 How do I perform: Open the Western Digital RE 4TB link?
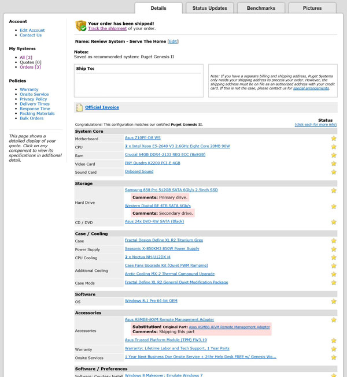tap(157, 206)
